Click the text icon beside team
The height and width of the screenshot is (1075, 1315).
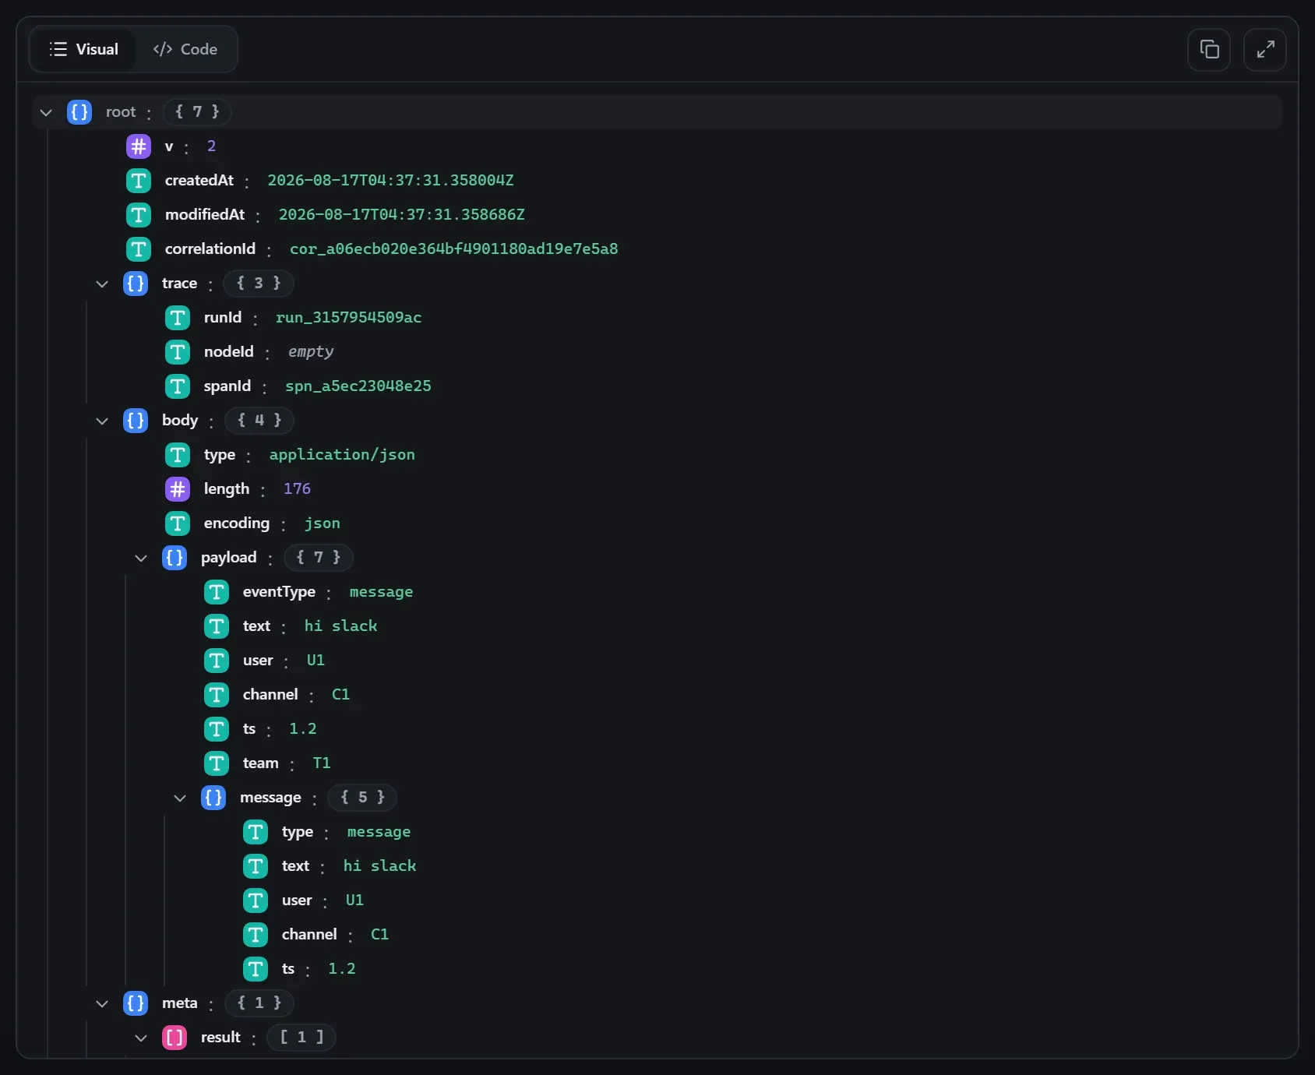(x=217, y=763)
